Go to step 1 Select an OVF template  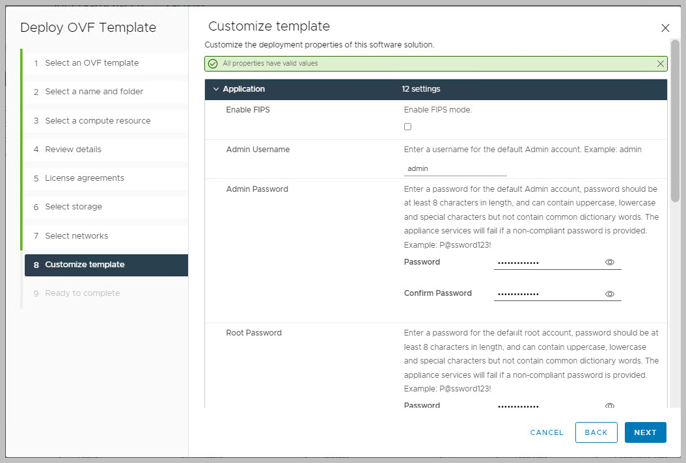[92, 63]
